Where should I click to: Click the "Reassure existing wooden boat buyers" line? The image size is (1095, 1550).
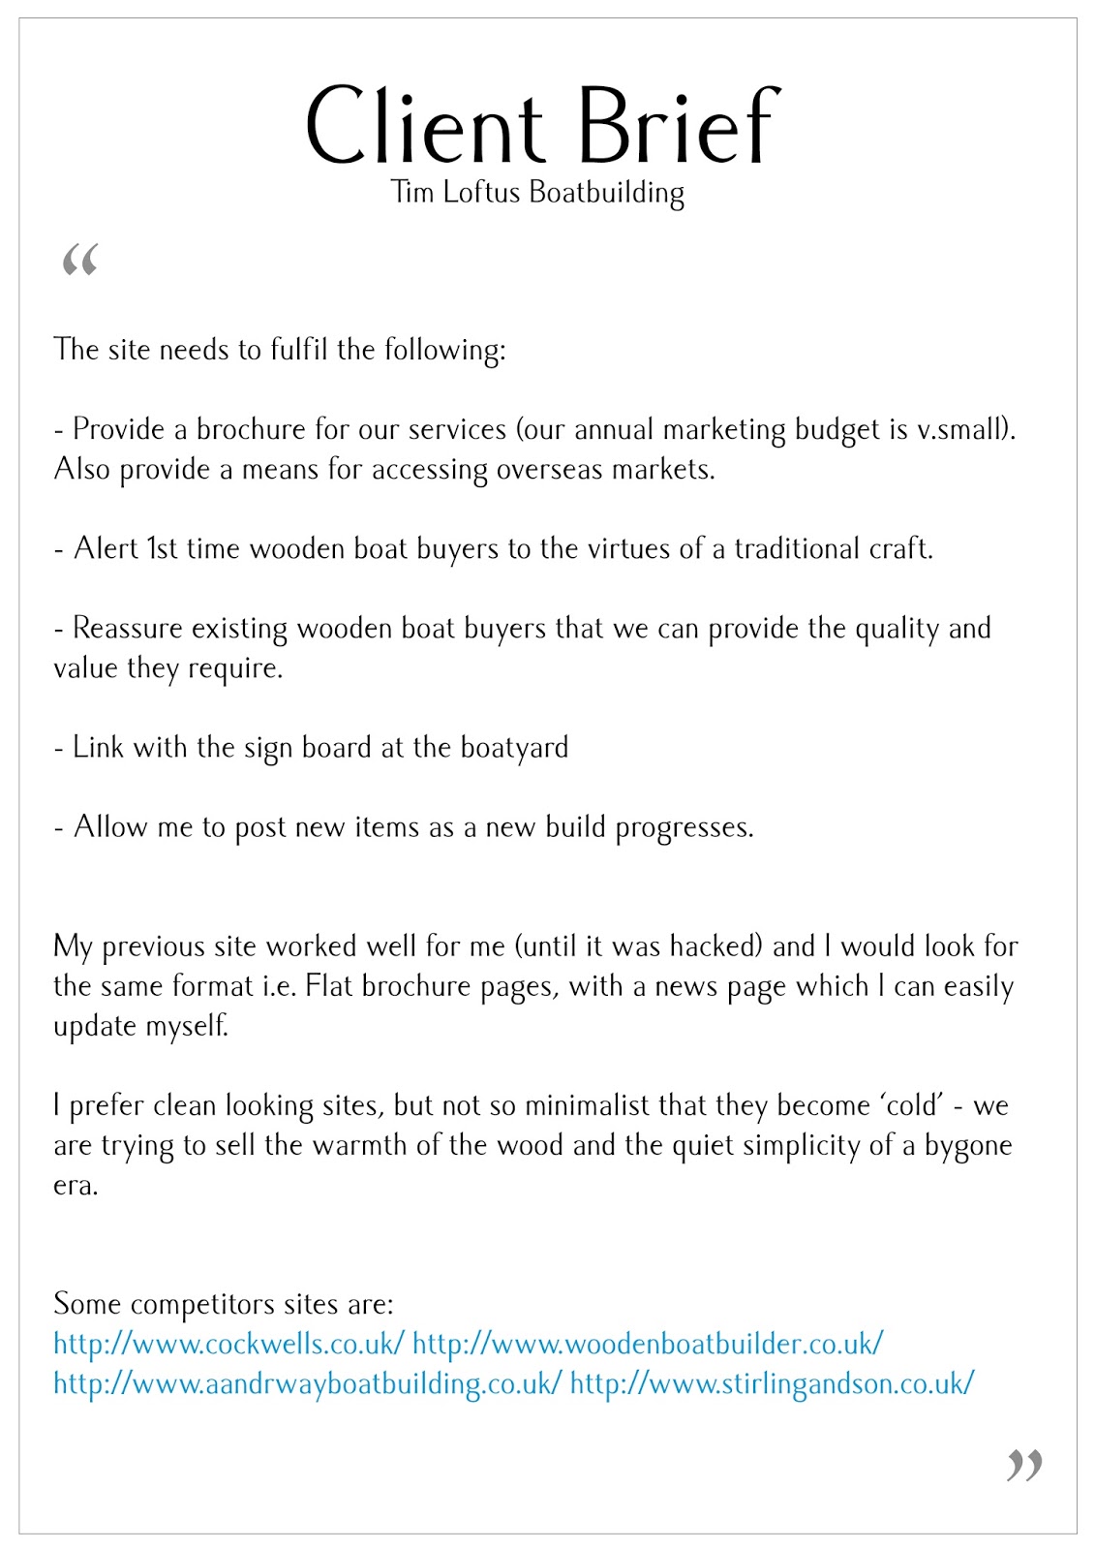pyautogui.click(x=523, y=628)
